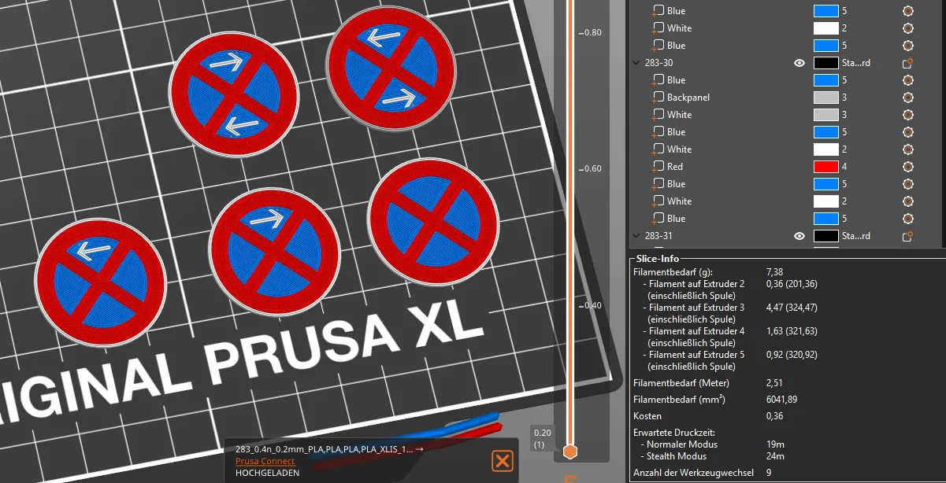946x483 pixels.
Task: Click the red color swatch
Action: 825,167
